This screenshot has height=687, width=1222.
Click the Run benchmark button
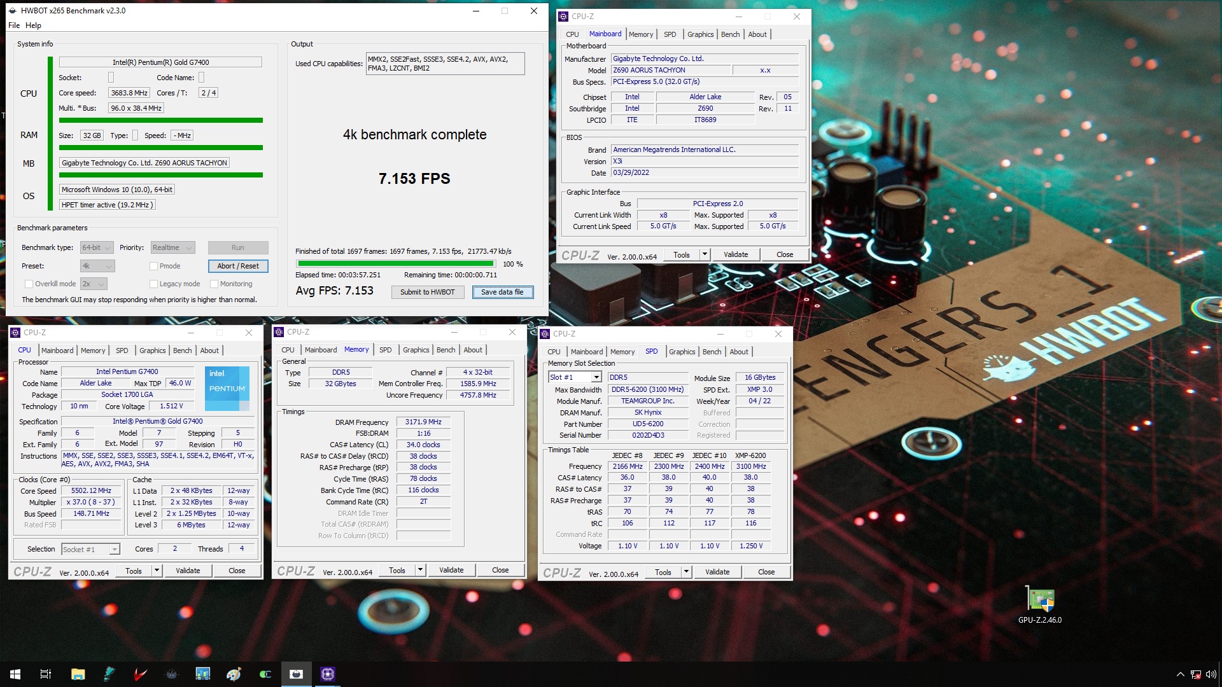pyautogui.click(x=238, y=247)
